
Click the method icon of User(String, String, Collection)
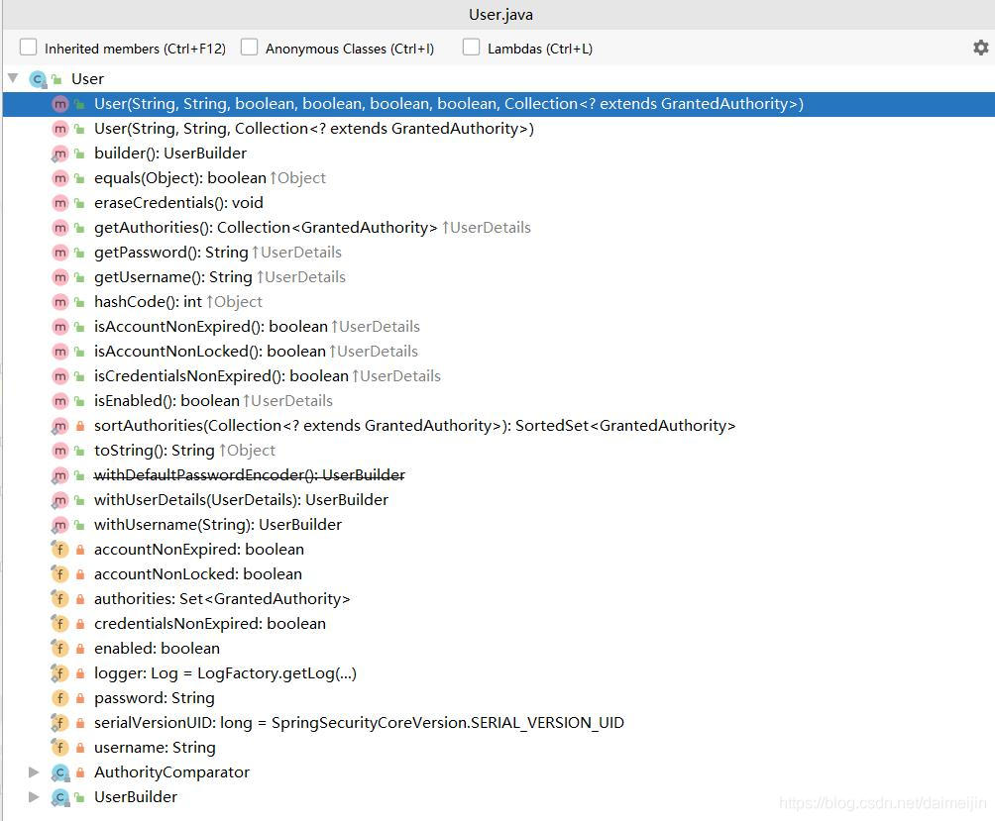coord(59,129)
